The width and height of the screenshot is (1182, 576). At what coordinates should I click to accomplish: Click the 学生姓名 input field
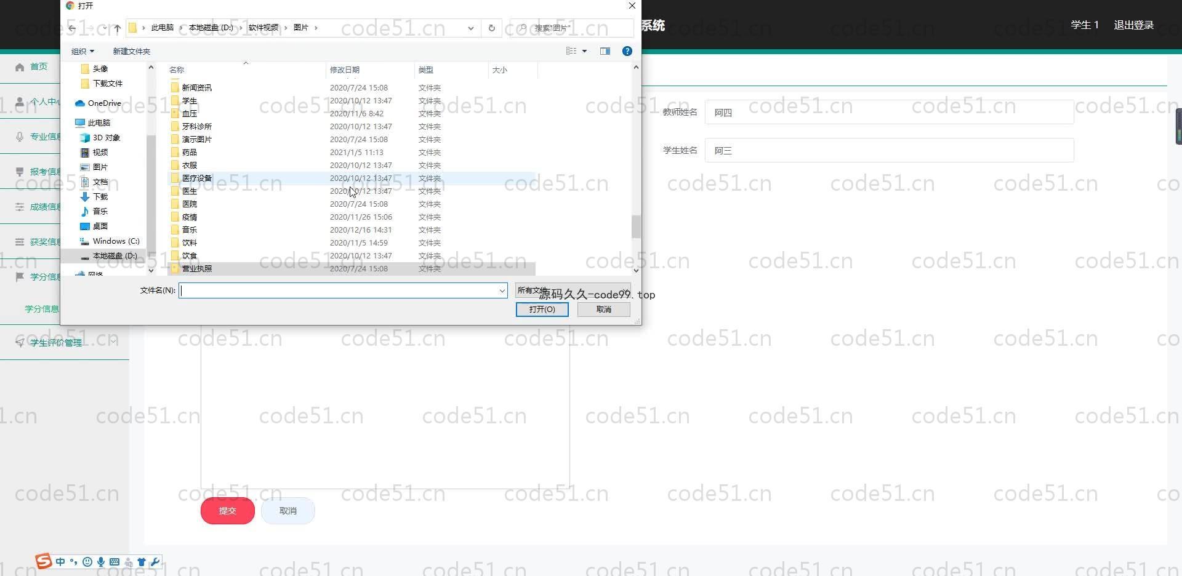pyautogui.click(x=889, y=151)
